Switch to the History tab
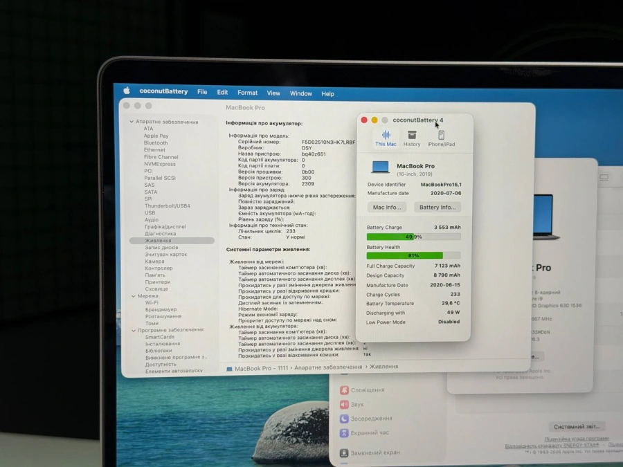This screenshot has width=623, height=467. point(412,138)
